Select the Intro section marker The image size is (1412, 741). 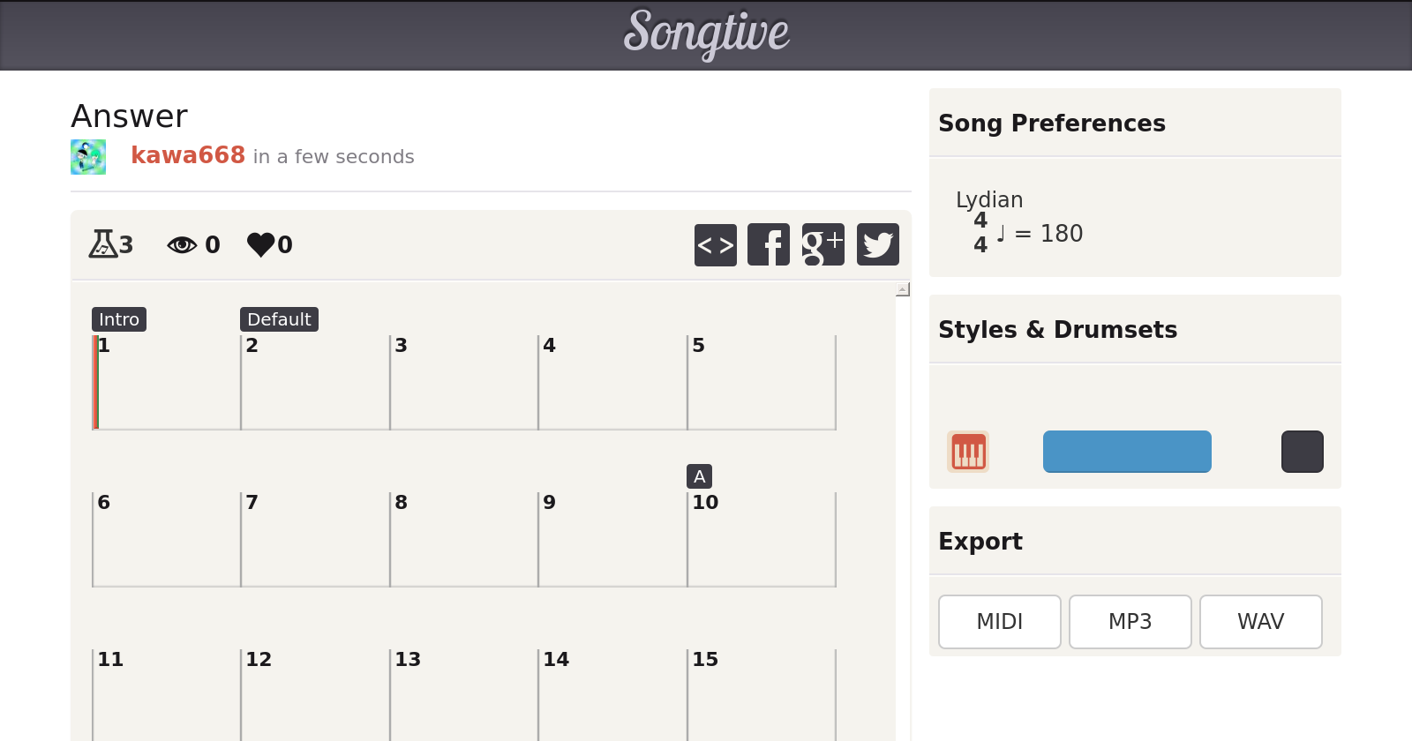click(x=119, y=319)
